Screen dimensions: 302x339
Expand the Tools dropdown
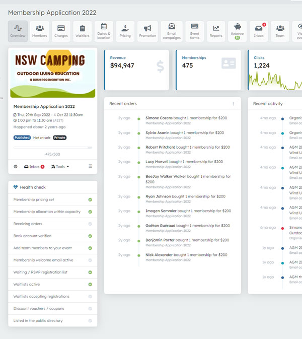point(60,167)
